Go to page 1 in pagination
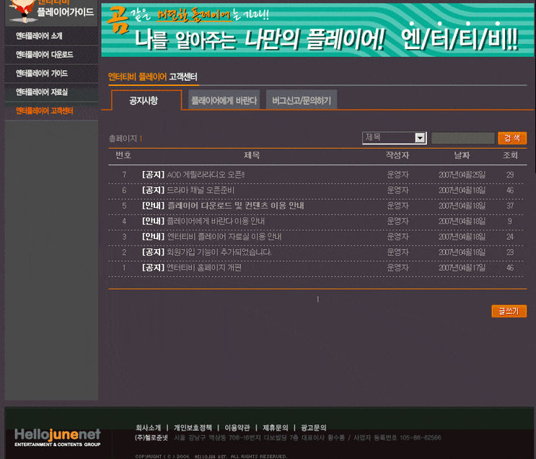Image resolution: width=536 pixels, height=459 pixels. click(317, 300)
